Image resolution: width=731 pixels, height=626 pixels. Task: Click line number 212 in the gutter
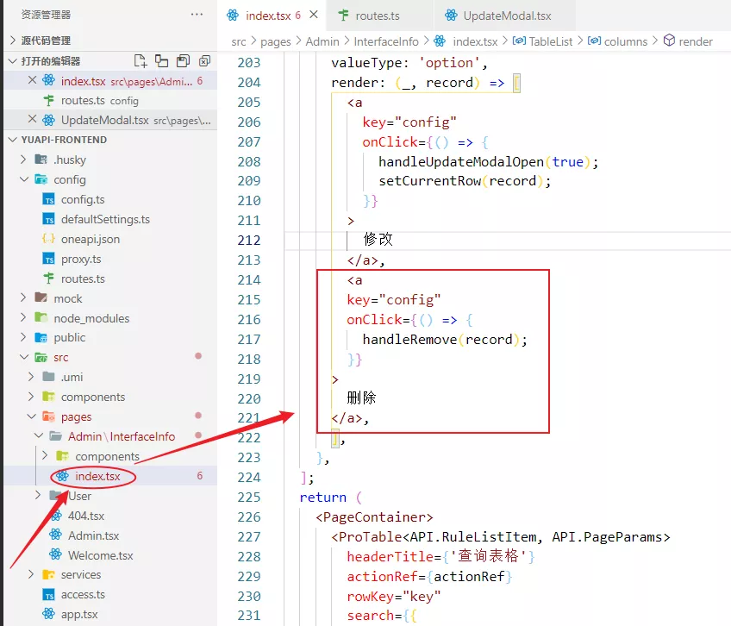tap(248, 241)
